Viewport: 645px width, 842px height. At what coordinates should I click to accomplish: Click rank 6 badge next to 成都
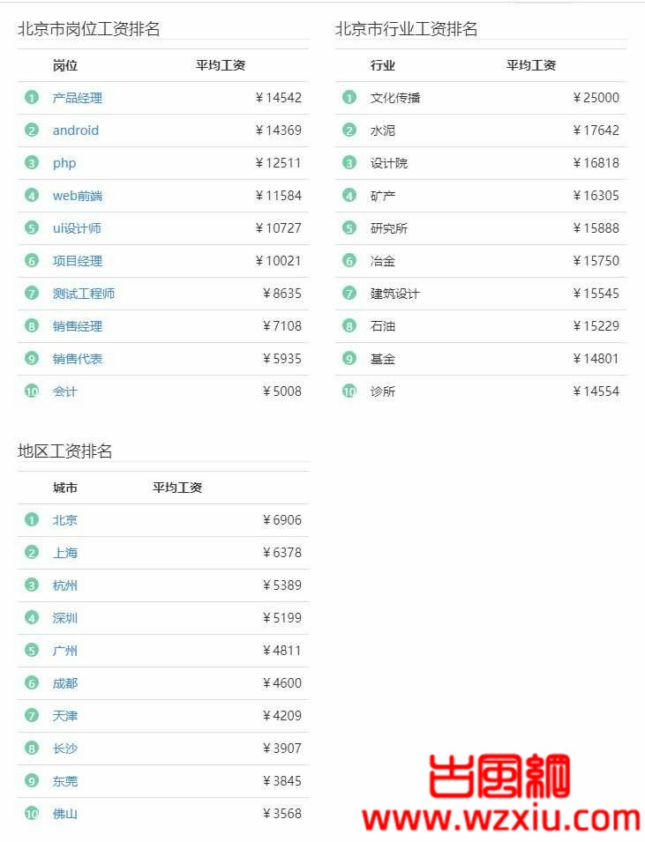click(x=32, y=683)
